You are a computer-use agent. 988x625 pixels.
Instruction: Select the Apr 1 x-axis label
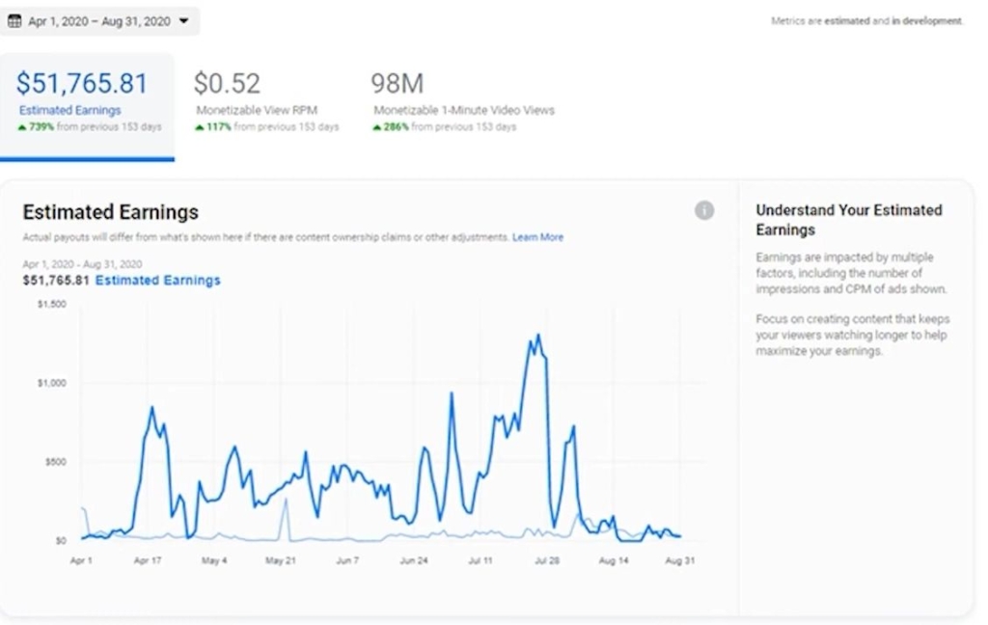click(x=81, y=560)
